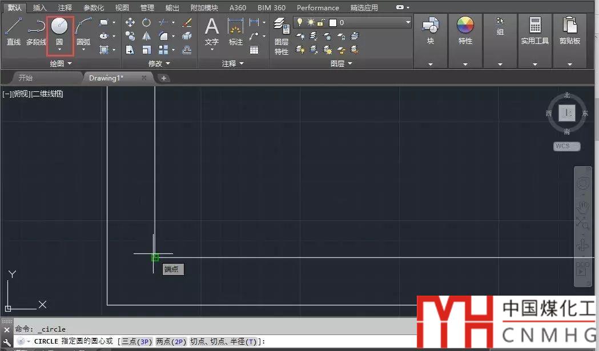Screen dimensions: 599x351
Task: Toggle the layer lock padlock icon
Action: click(321, 22)
